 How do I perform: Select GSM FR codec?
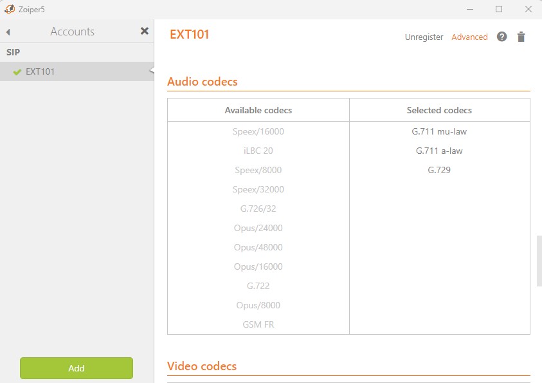click(258, 324)
